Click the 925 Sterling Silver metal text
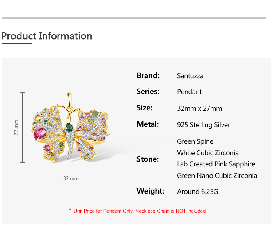This screenshot has height=239, width=273. (x=204, y=125)
